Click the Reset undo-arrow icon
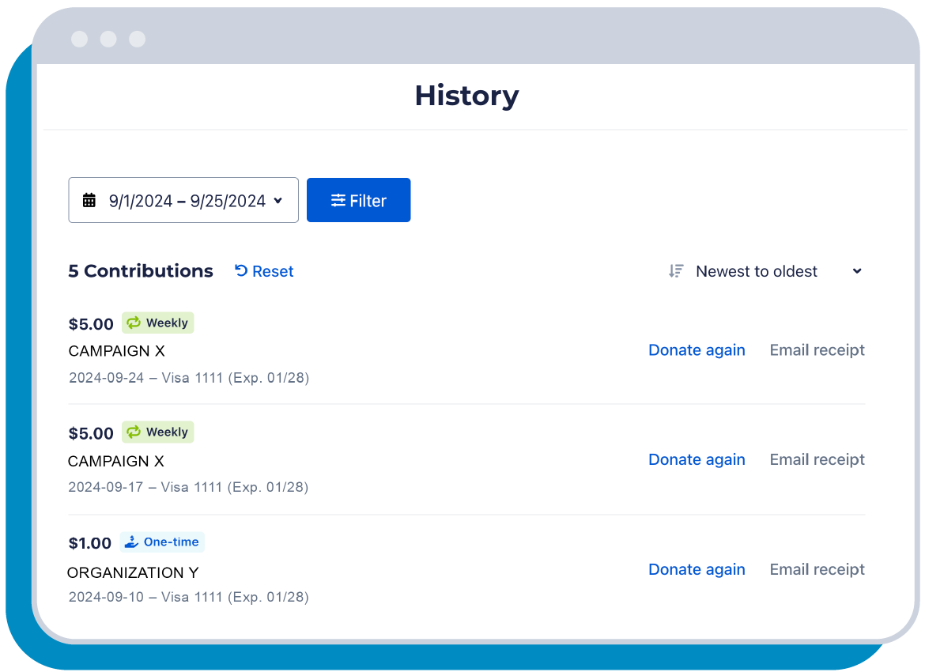The height and width of the screenshot is (672, 925). (240, 270)
